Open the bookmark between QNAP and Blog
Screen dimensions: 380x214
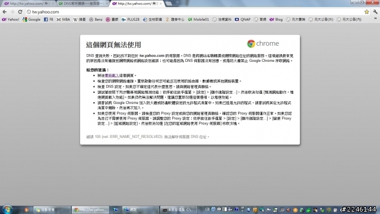[x=260, y=20]
